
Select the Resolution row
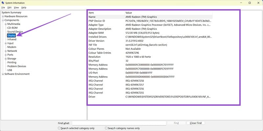click(150, 57)
